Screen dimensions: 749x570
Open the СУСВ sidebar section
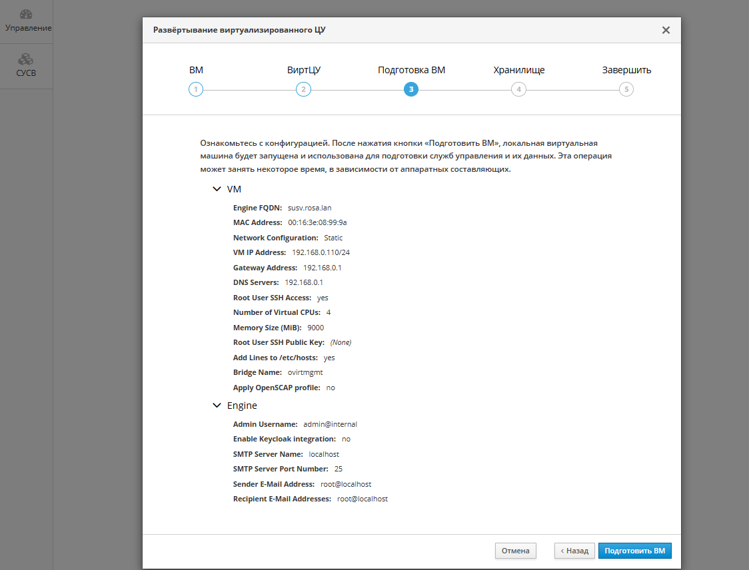[x=27, y=65]
